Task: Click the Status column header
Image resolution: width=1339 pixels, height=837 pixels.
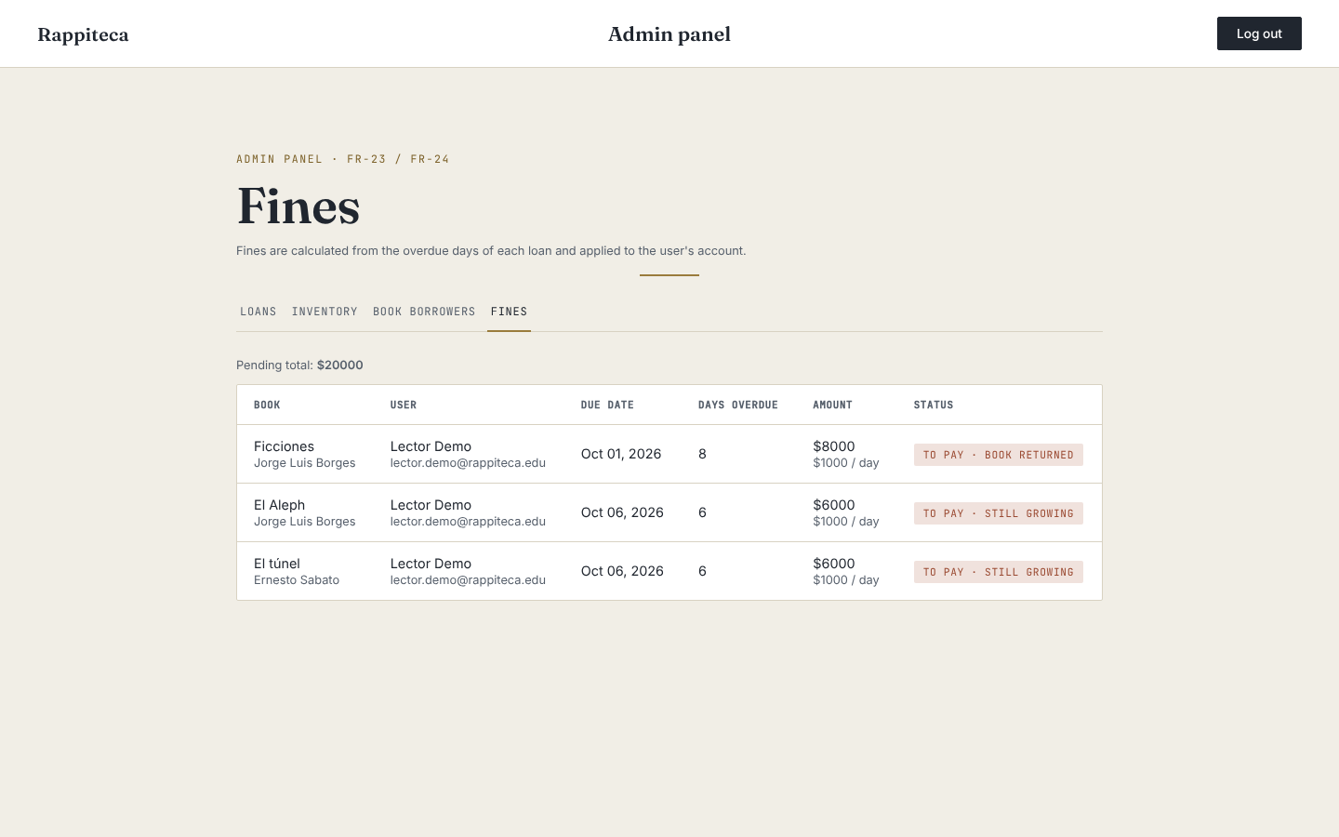Action: [x=934, y=405]
